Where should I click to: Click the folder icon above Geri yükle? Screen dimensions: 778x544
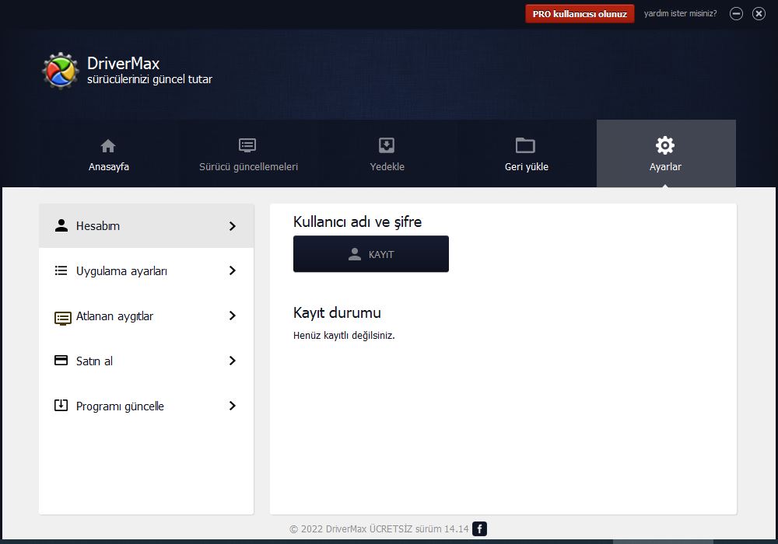click(525, 145)
